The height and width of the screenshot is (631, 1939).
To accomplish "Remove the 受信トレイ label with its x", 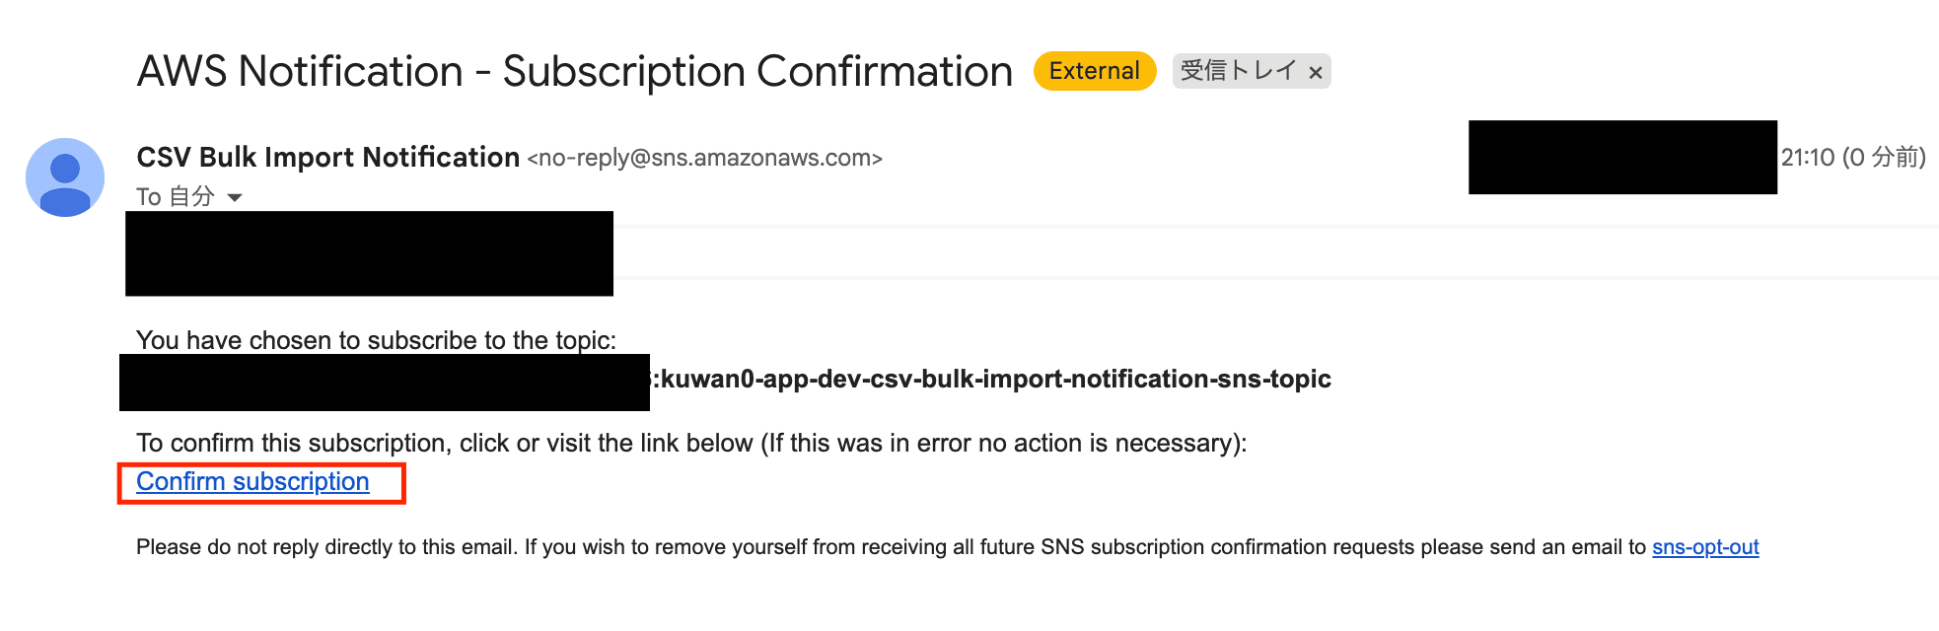I will tap(1315, 72).
